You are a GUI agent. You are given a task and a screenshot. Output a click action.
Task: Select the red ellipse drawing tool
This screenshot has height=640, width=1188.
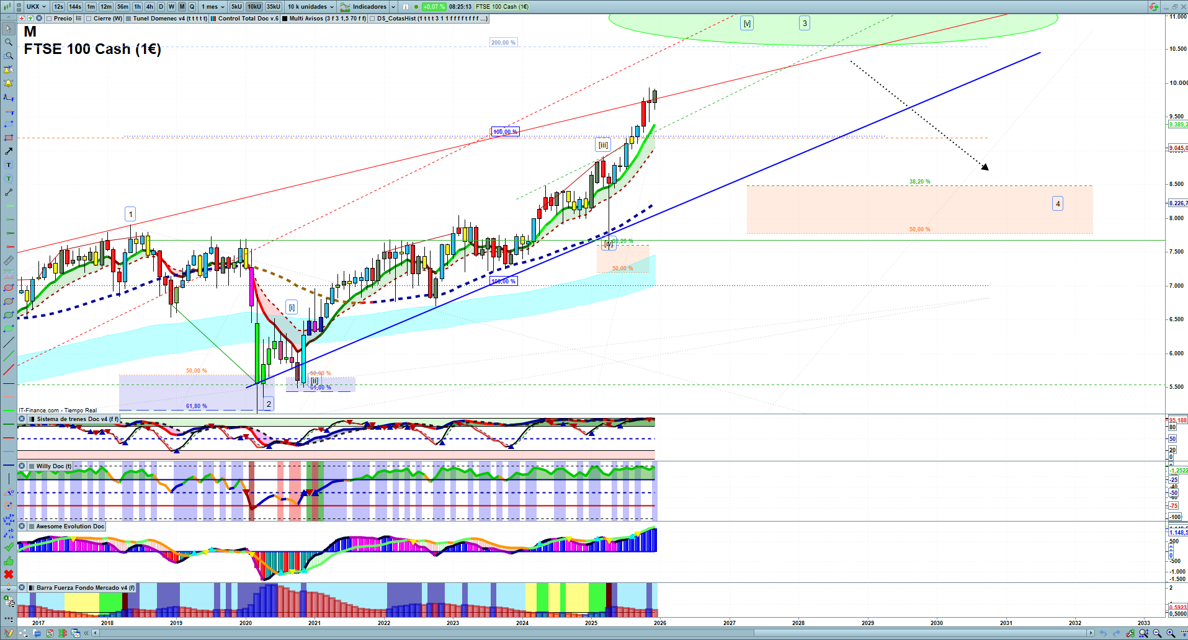[8, 288]
